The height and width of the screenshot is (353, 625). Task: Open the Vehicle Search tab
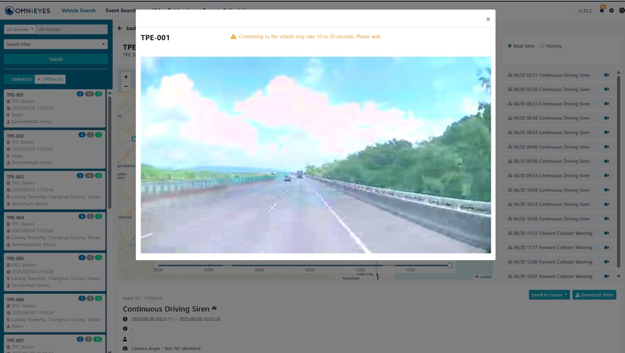(79, 11)
